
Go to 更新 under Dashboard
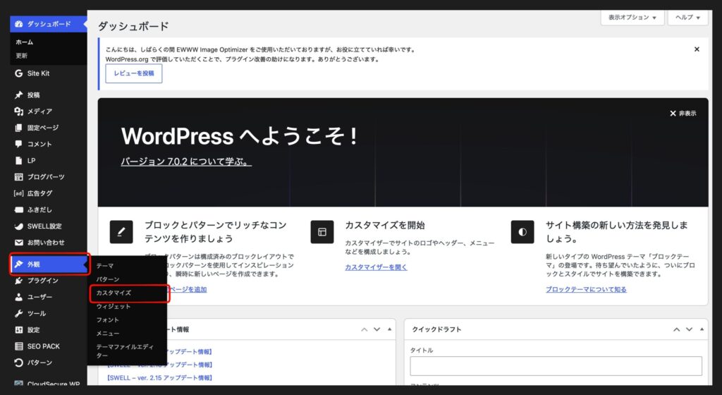pyautogui.click(x=22, y=56)
